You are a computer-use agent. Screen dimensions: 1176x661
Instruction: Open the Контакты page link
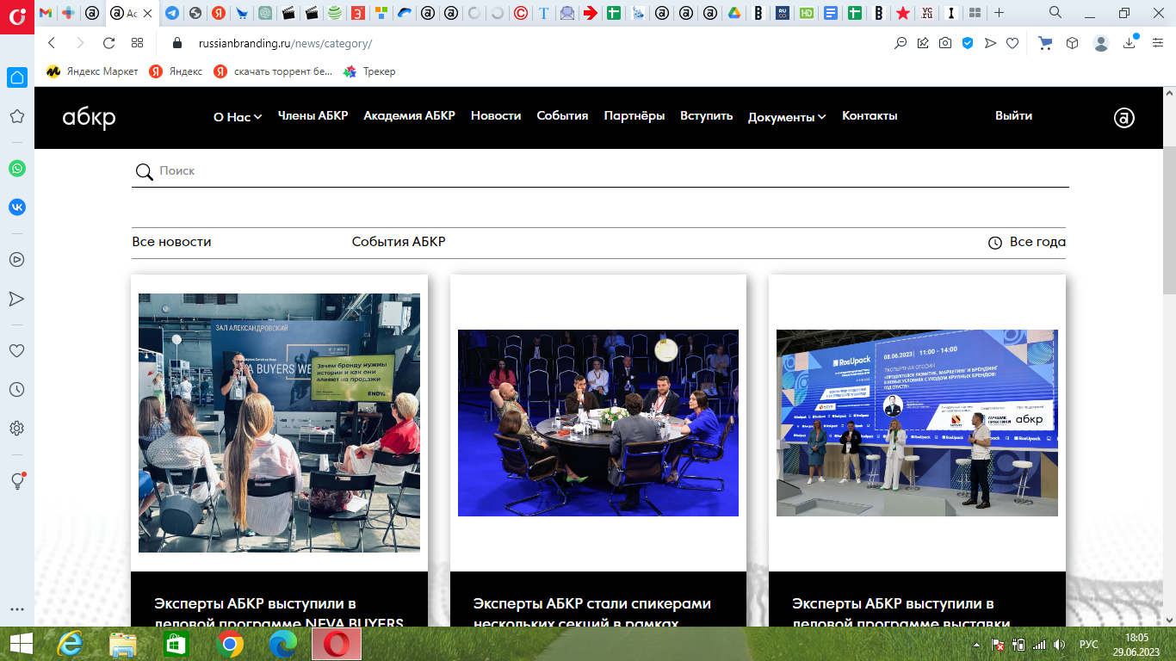[870, 115]
